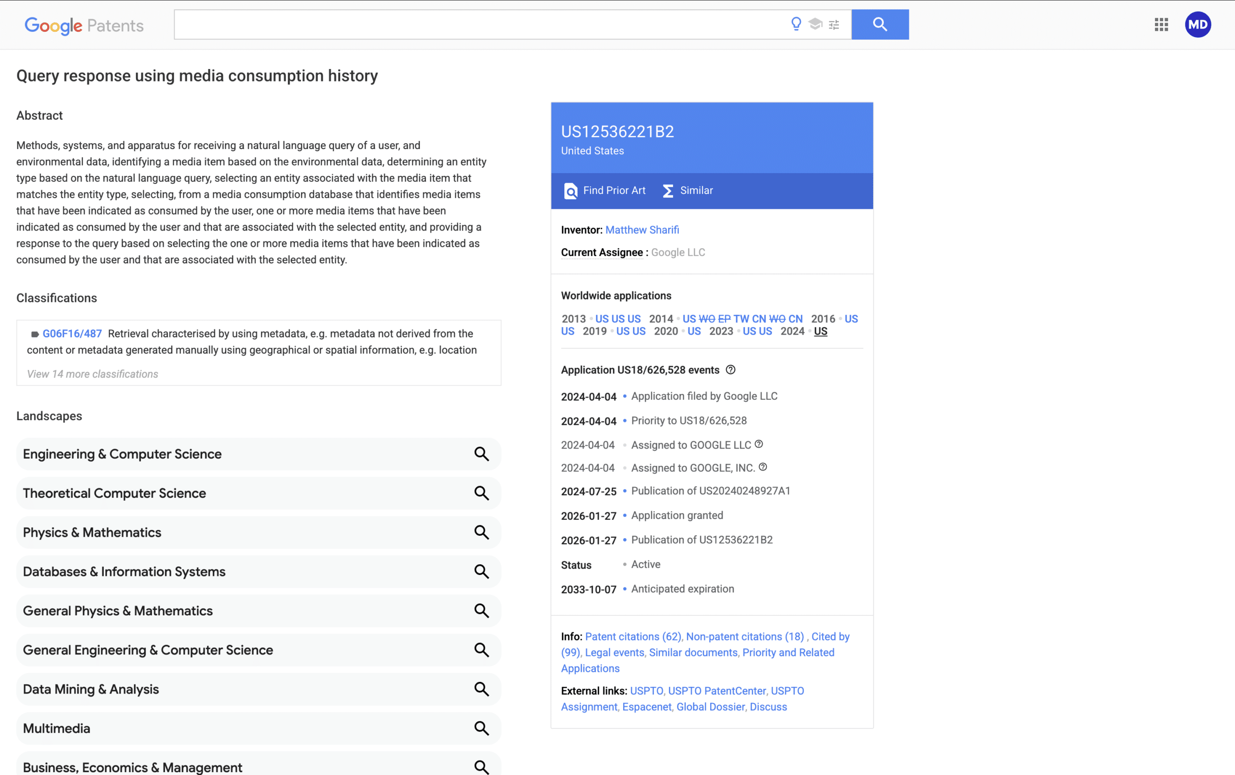The width and height of the screenshot is (1235, 775).
Task: Open the 2024 US worldwide application
Action: [820, 331]
